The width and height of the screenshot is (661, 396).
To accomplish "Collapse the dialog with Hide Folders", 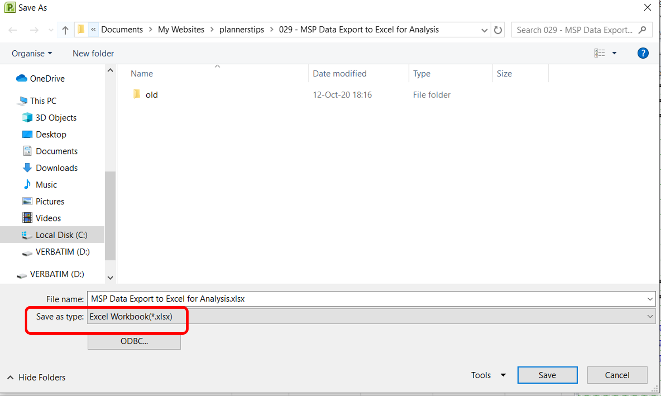I will [36, 377].
